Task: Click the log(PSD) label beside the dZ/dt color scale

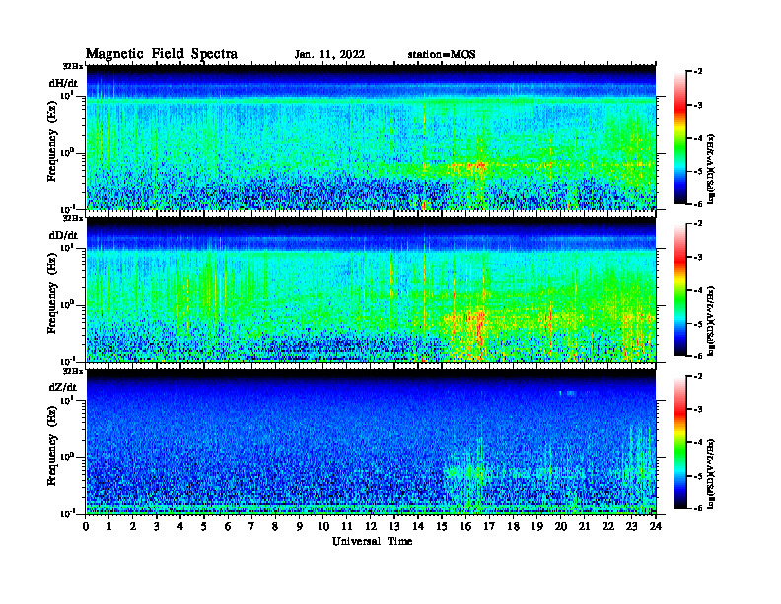Action: (712, 474)
